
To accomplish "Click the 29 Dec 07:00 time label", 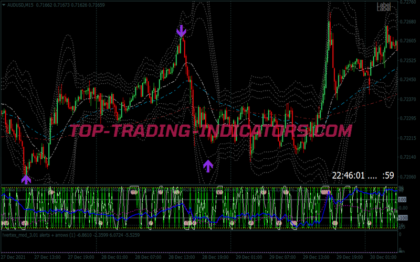I will click(282, 257).
